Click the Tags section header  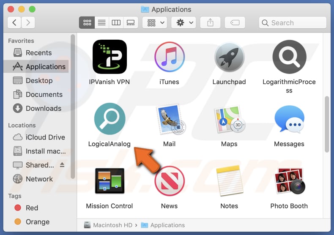coord(15,196)
